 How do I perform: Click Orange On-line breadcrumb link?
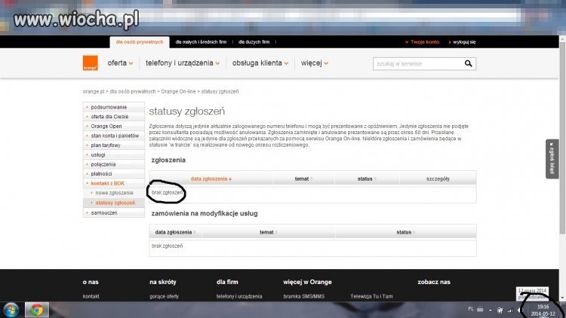[178, 92]
